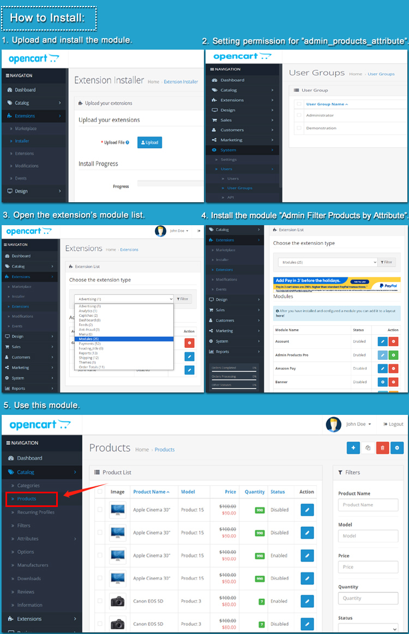Click Amazon Pay edit pencil icon in step 4

coord(382,369)
